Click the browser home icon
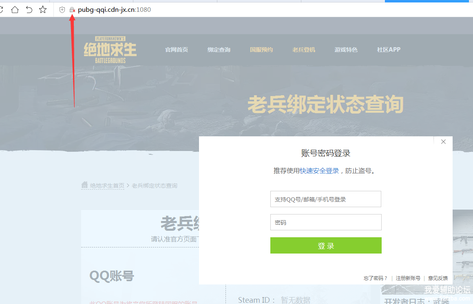The height and width of the screenshot is (304, 473). [x=15, y=10]
